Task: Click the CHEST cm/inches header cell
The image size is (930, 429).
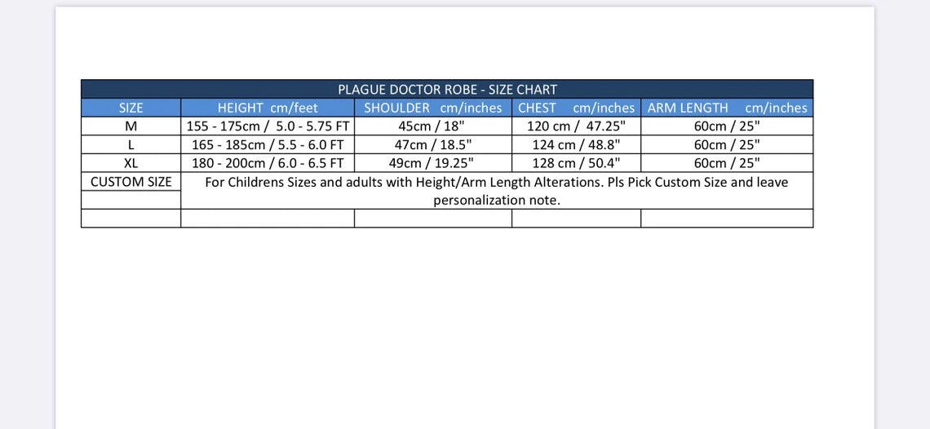Action: tap(576, 108)
